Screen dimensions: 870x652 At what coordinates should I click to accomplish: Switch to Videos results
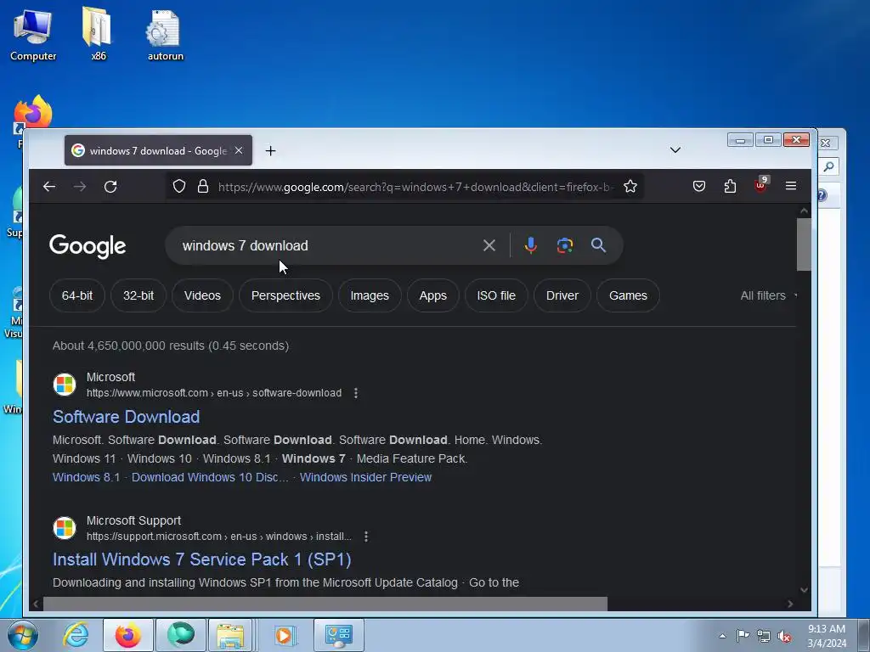pos(202,295)
